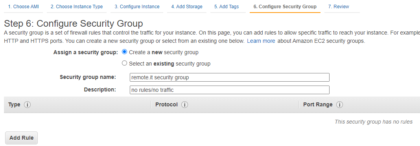
Task: Select Create a new security group radio
Action: click(x=124, y=52)
